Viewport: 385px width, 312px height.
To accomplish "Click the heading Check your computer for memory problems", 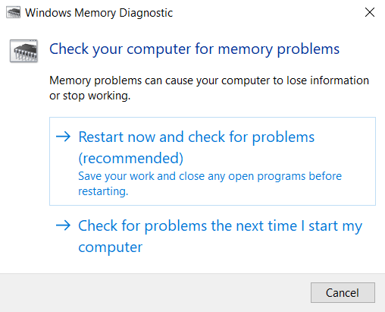I will click(194, 49).
